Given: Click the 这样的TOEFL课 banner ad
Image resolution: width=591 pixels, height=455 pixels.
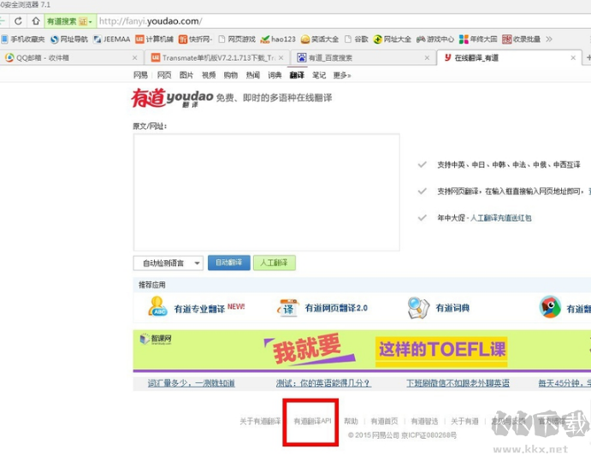Looking at the screenshot, I should click(441, 350).
